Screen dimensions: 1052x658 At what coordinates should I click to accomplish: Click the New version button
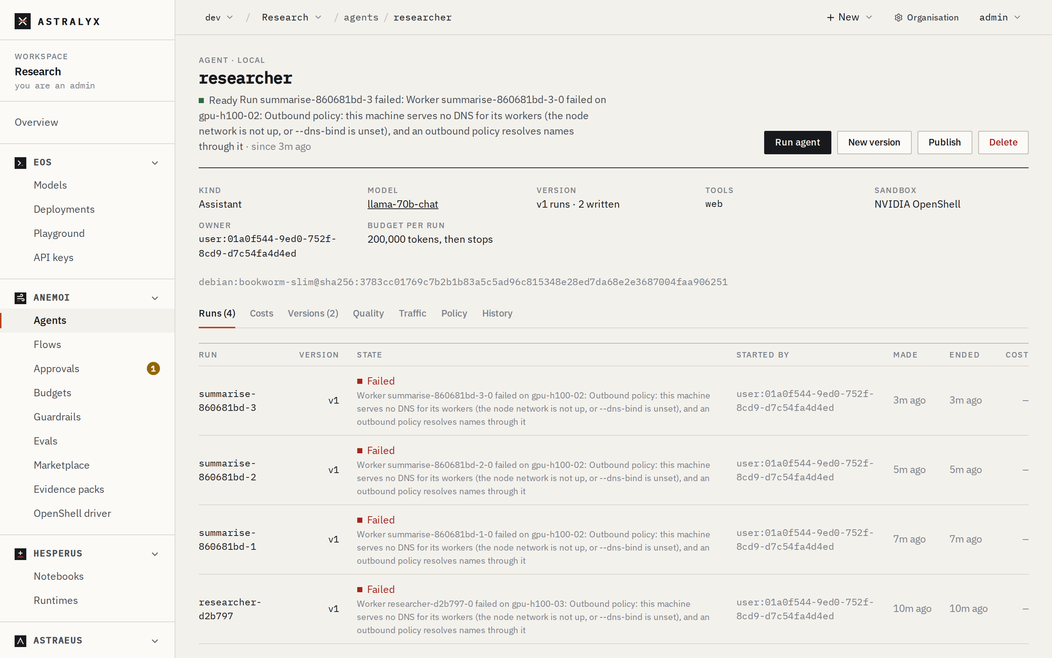874,142
